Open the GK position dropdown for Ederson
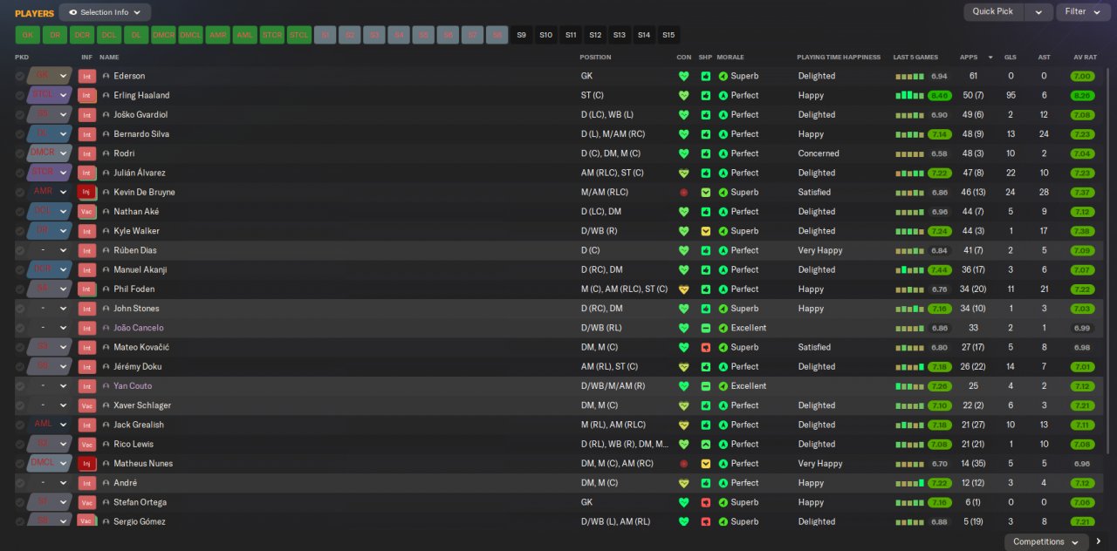Screen dimensions: 1117x551 coord(50,76)
